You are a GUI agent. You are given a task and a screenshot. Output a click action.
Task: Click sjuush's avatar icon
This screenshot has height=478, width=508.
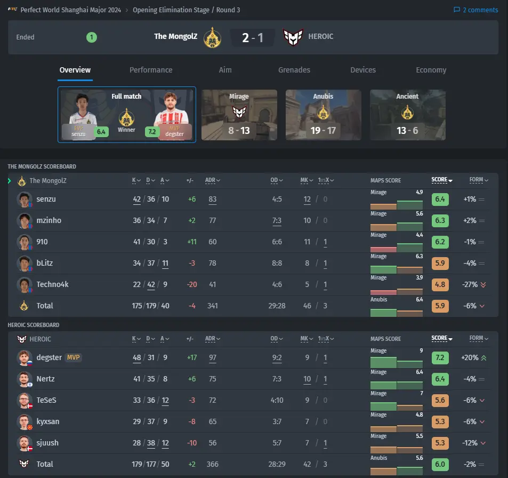point(25,444)
